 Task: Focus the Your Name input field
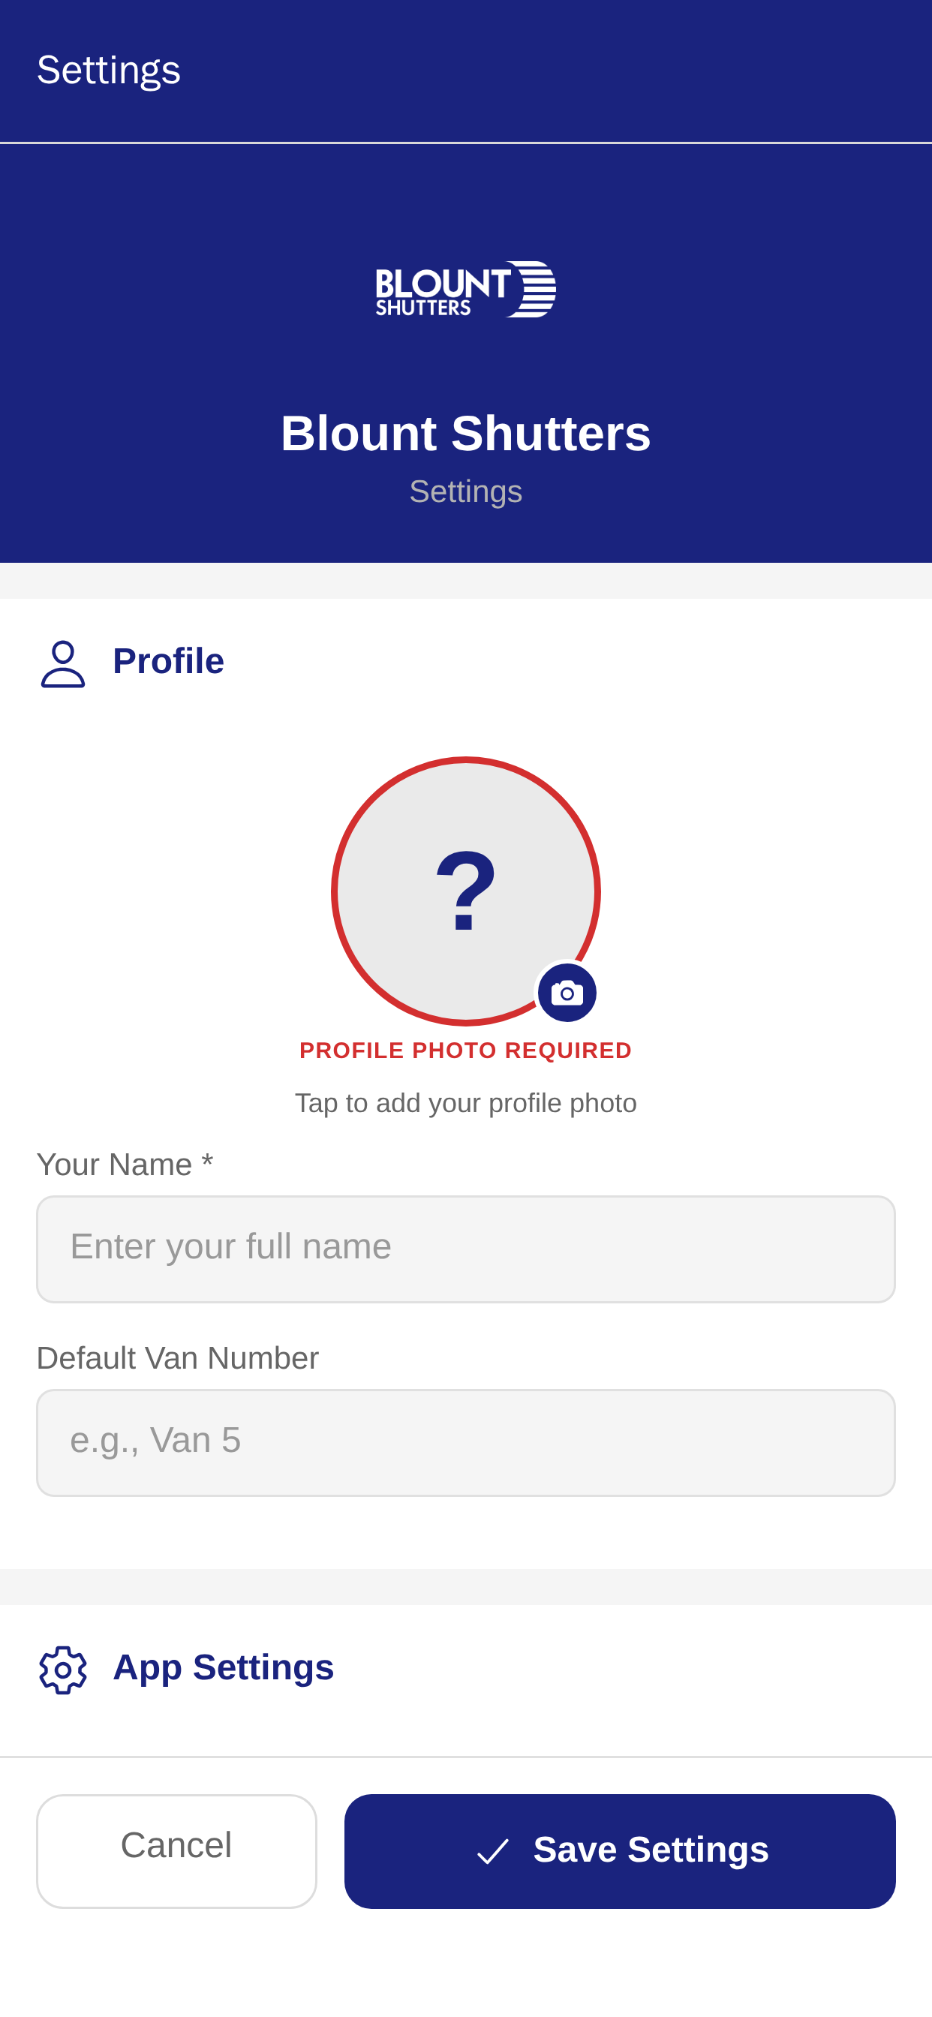click(x=466, y=1248)
